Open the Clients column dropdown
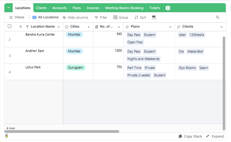This screenshot has height=142, width=231. coord(221,27)
